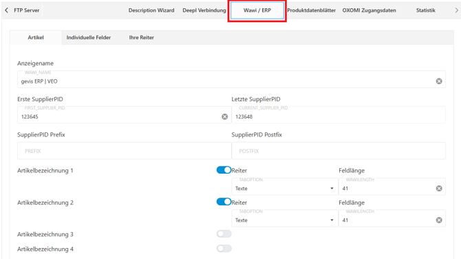This screenshot has width=461, height=259.
Task: Switch to the Individuelle Felder sub-tab
Action: (x=89, y=37)
